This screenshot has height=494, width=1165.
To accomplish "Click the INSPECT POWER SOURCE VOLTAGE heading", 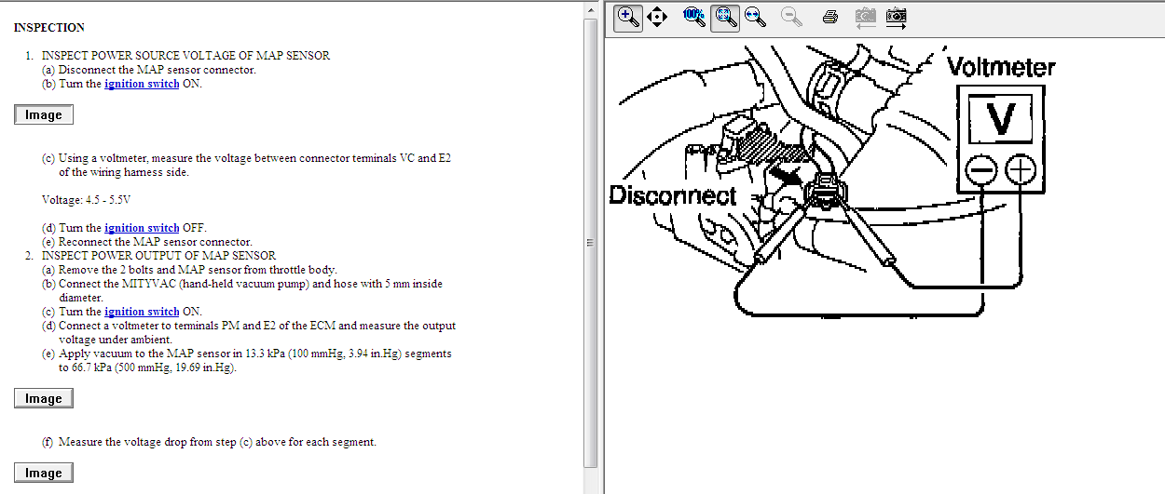I will pos(185,56).
